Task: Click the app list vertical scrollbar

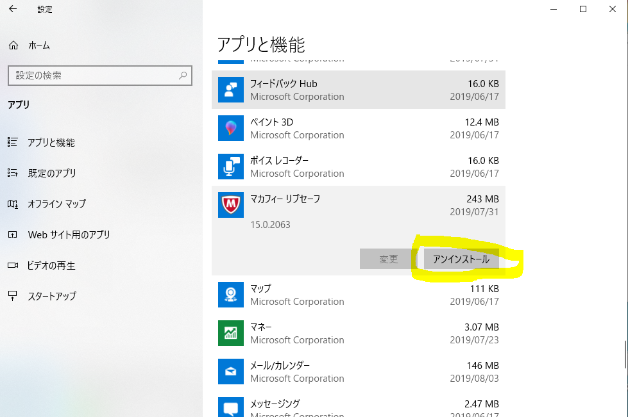Action: point(625,355)
